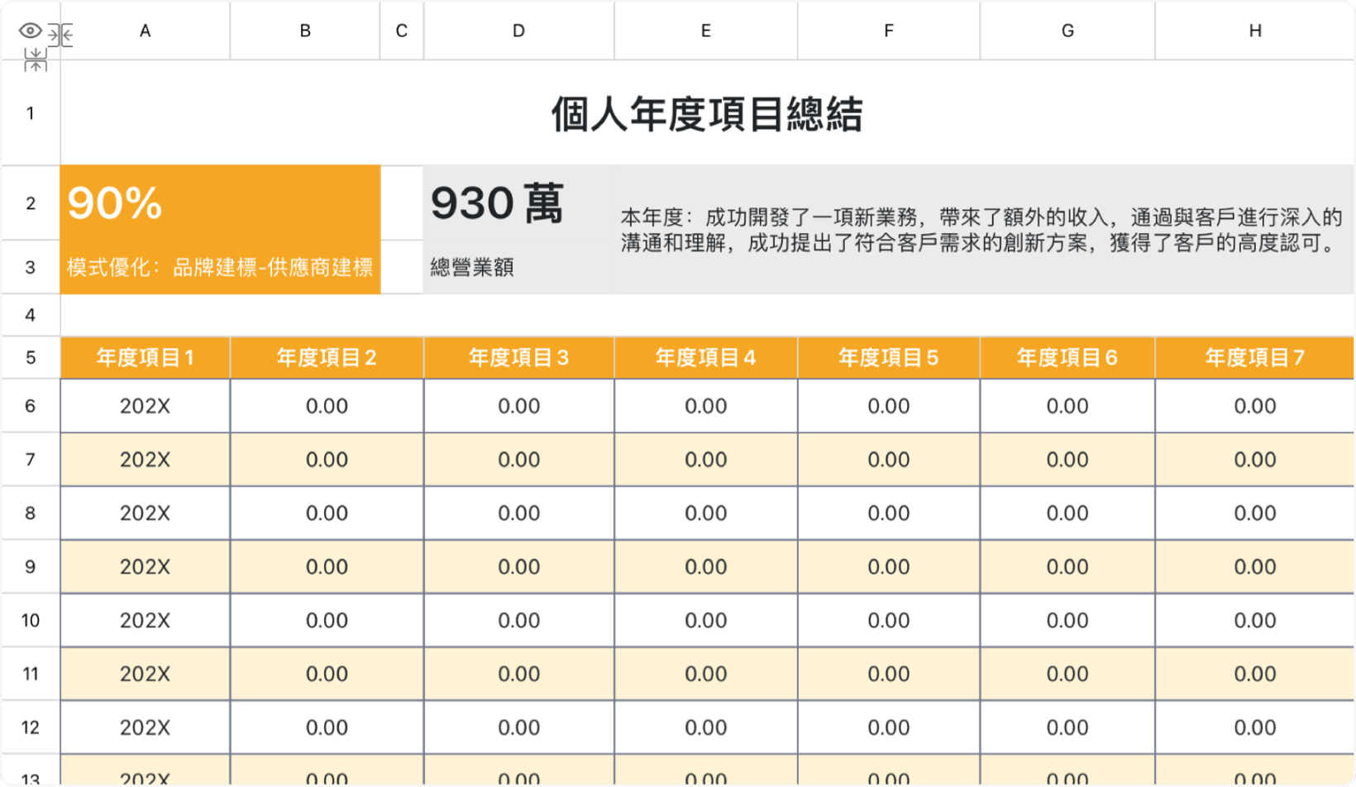Click 202X cell in row 12

pos(145,727)
